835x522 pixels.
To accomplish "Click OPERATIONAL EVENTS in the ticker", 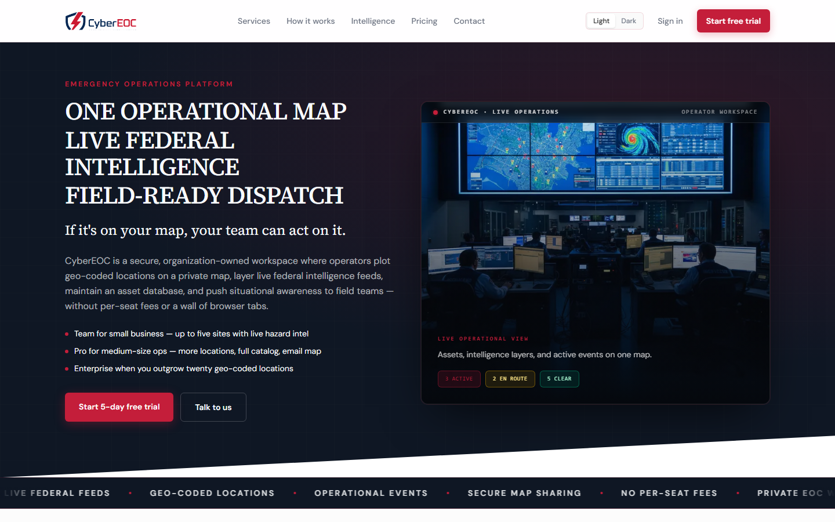I will [x=371, y=493].
